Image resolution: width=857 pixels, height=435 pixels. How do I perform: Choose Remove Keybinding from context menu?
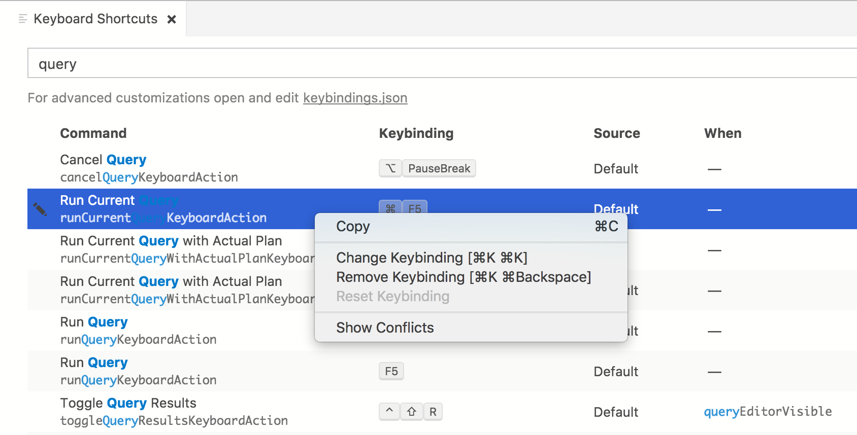coord(471,277)
